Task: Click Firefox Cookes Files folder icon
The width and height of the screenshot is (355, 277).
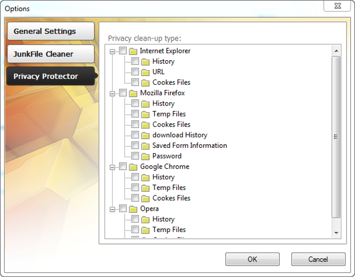Action: click(x=145, y=125)
